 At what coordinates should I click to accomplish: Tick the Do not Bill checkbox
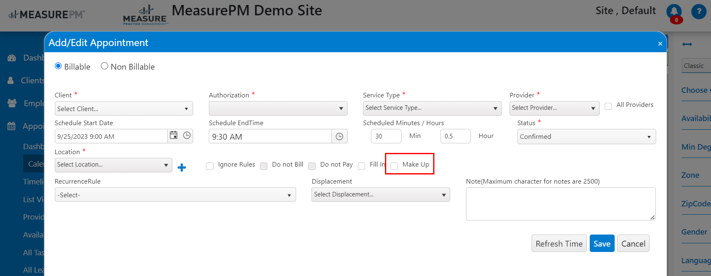click(x=264, y=166)
